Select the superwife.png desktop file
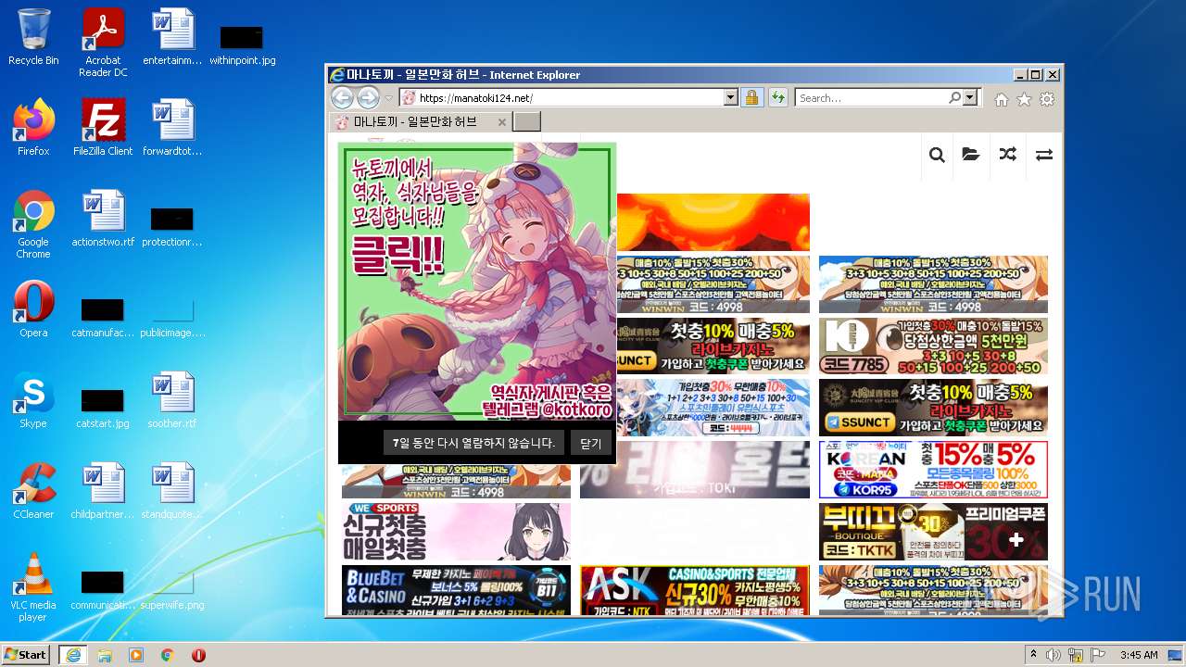 172,588
